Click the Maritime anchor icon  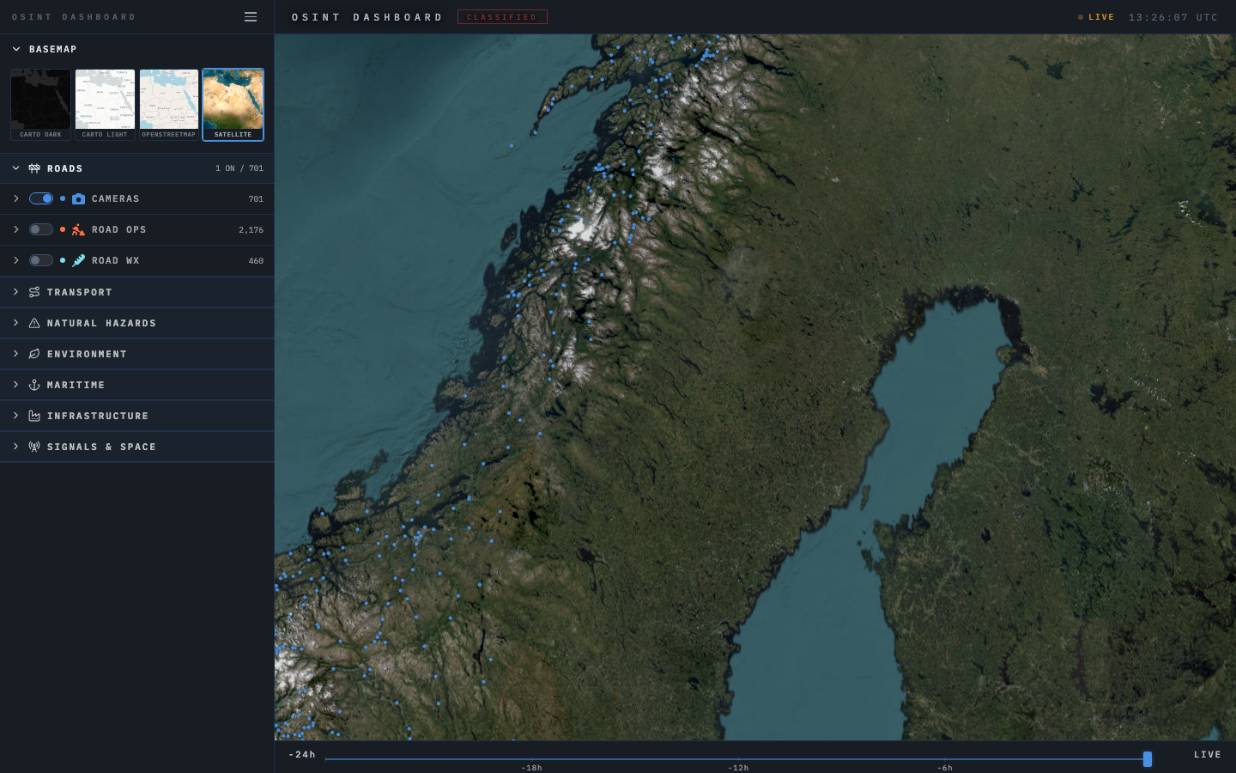(x=33, y=385)
